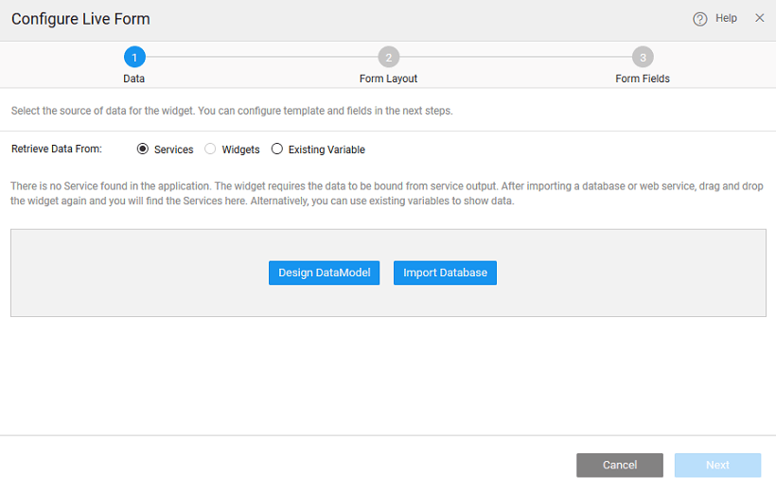Image resolution: width=776 pixels, height=493 pixels.
Task: Click the Next button
Action: [x=717, y=465]
